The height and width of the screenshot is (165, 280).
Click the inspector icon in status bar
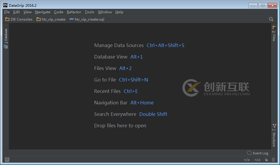tap(273, 160)
